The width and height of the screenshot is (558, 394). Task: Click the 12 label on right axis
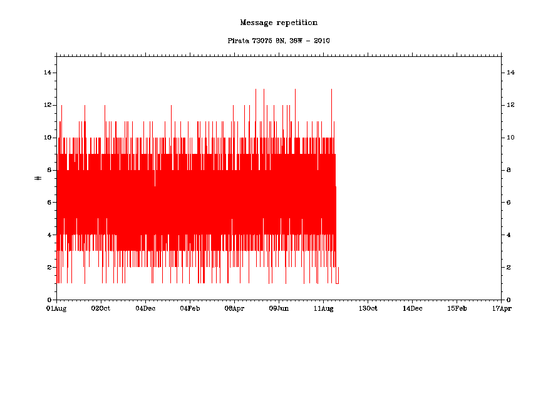click(x=510, y=105)
